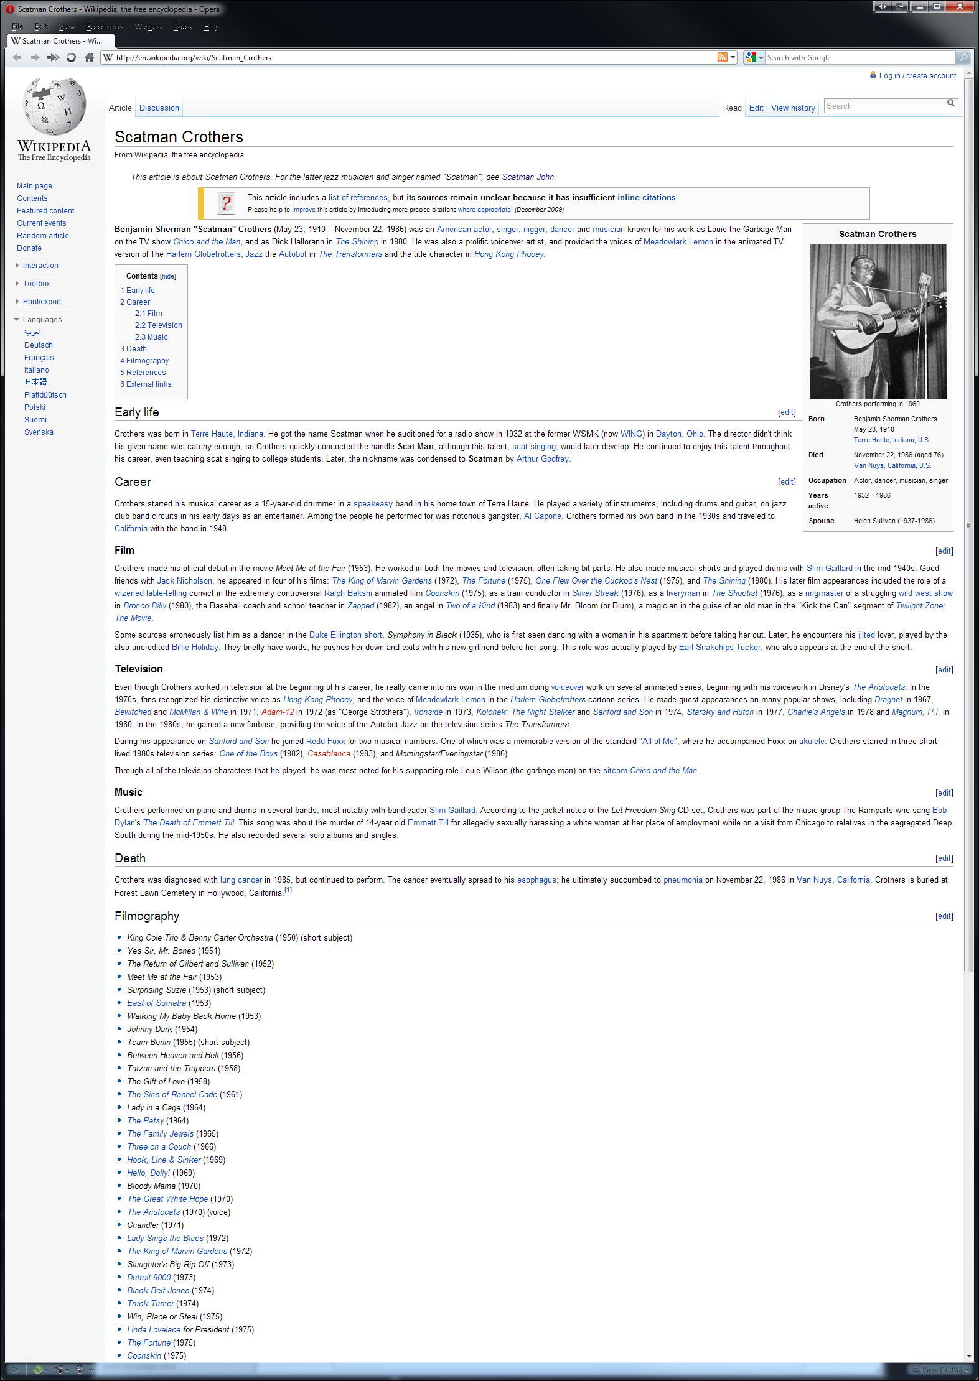Click the title bar button beside minimize
This screenshot has height=1381, width=979.
coord(900,7)
